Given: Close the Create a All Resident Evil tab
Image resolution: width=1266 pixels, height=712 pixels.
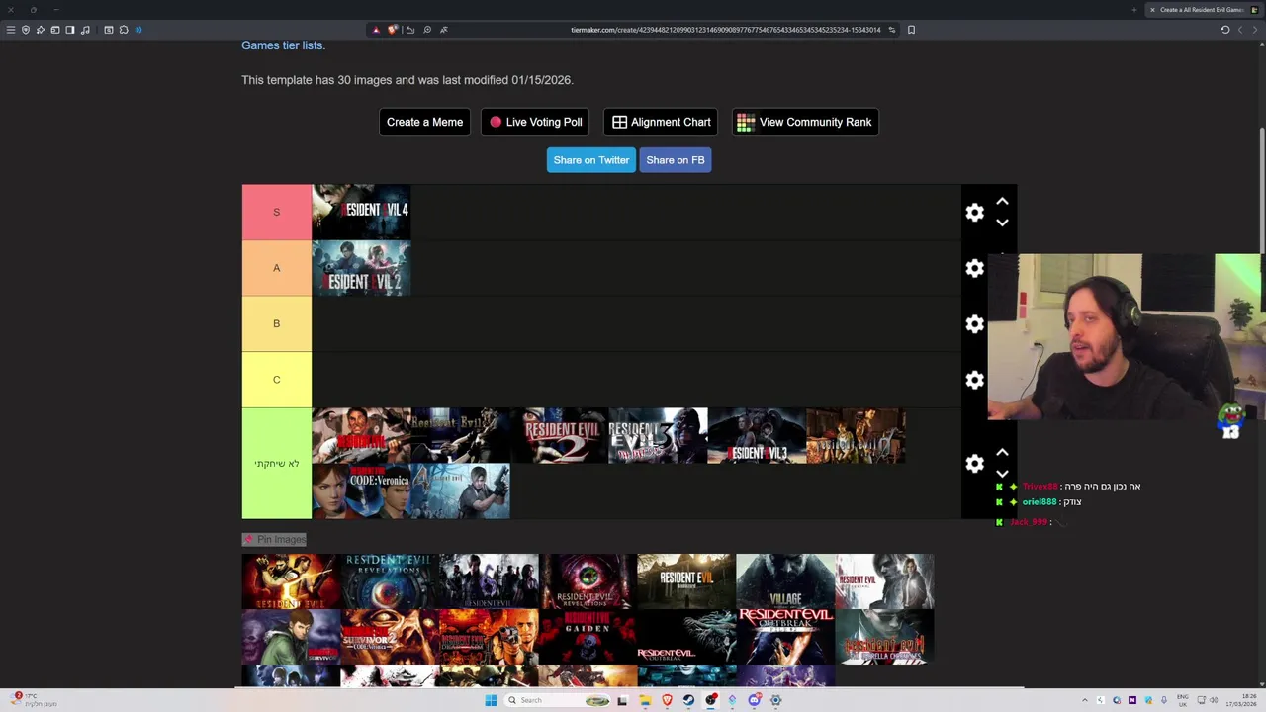Looking at the screenshot, I should 1152,10.
